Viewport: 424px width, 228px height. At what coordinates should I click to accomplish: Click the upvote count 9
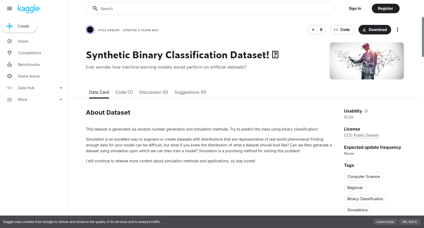(321, 30)
